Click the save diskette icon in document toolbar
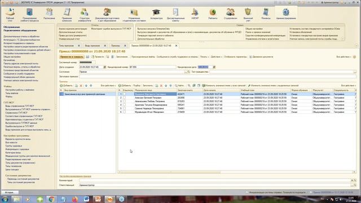The width and height of the screenshot is (361, 203). click(87, 57)
